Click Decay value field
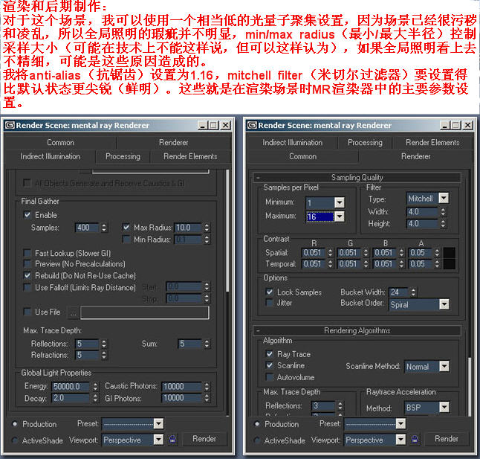The height and width of the screenshot is (459, 480). (71, 398)
